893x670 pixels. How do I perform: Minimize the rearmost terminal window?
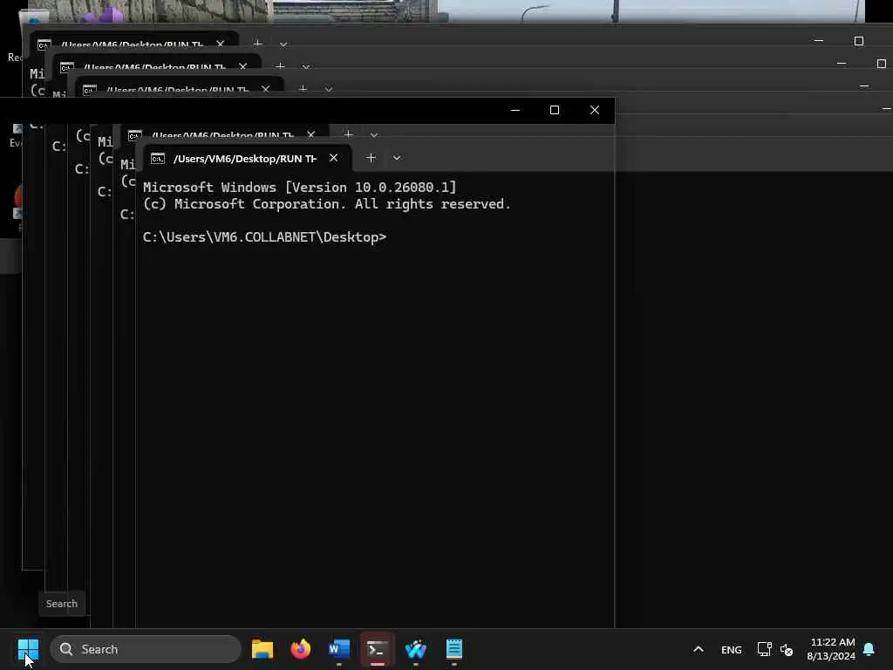[819, 41]
